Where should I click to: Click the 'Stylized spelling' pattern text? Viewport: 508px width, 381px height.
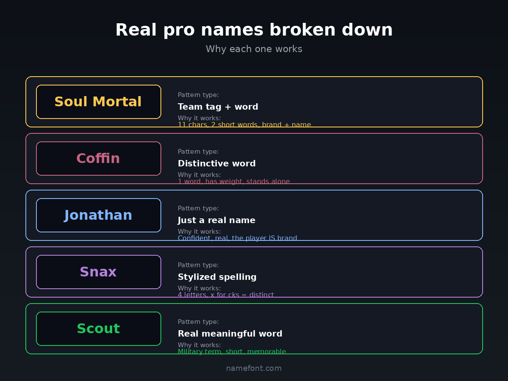pyautogui.click(x=217, y=277)
